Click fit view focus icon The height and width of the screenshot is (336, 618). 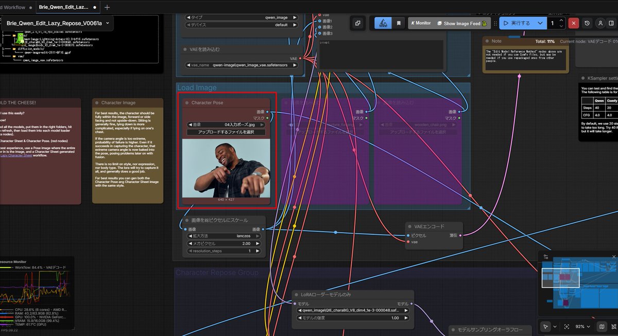567,327
